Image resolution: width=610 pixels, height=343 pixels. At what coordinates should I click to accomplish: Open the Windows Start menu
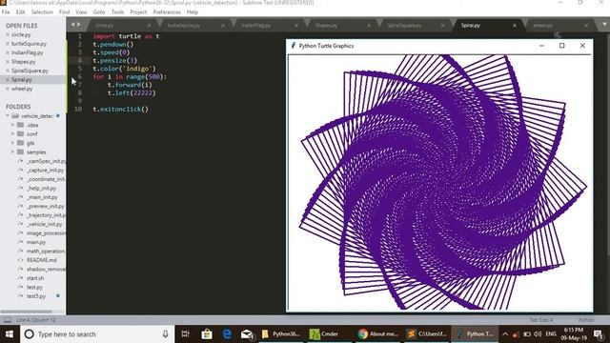tap(10, 334)
